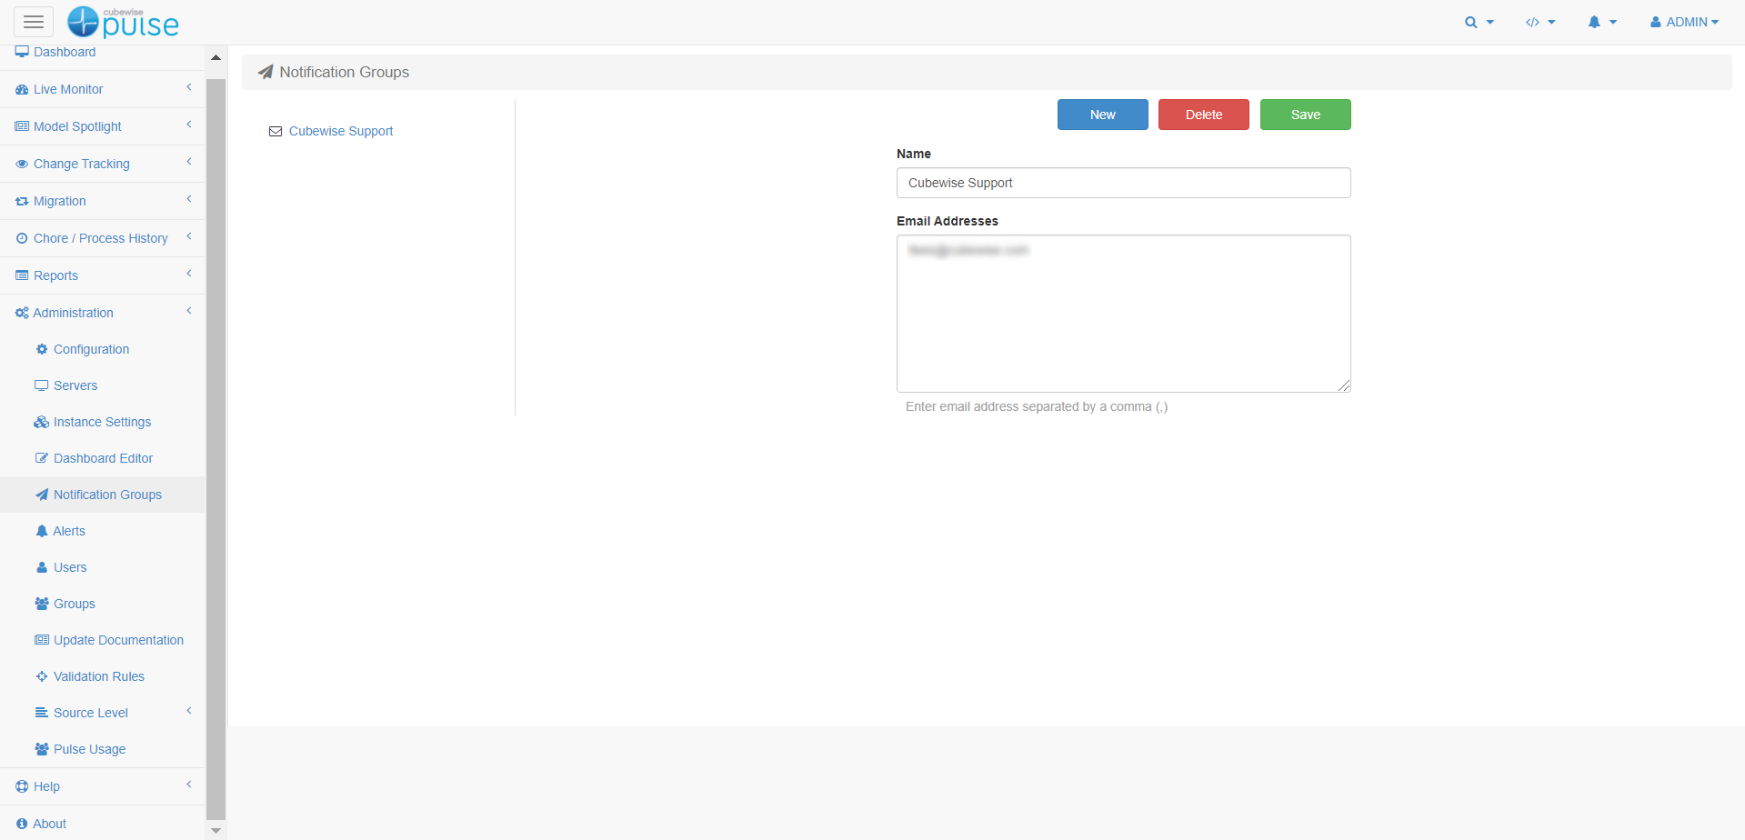The height and width of the screenshot is (840, 1745).
Task: Click the hamburger menu icon
Action: pyautogui.click(x=33, y=21)
